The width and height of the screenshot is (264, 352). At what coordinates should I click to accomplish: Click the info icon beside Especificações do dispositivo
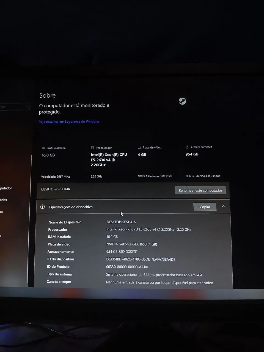point(43,207)
